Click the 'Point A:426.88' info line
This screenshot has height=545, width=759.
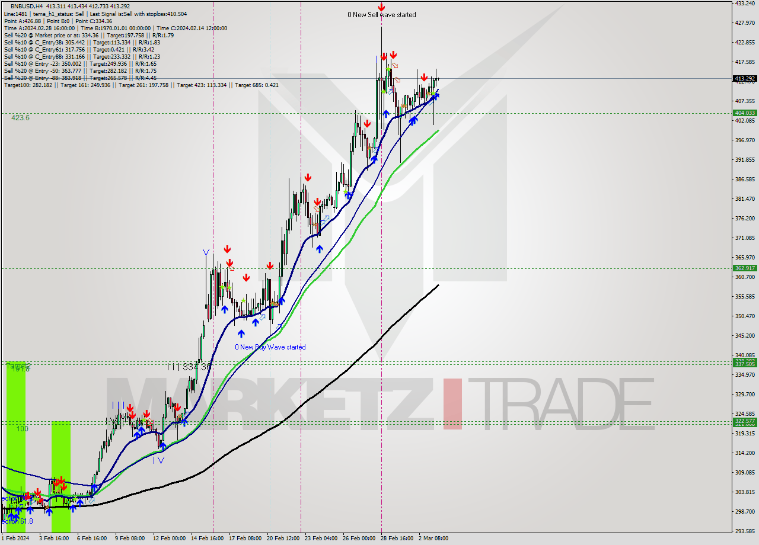click(x=58, y=21)
